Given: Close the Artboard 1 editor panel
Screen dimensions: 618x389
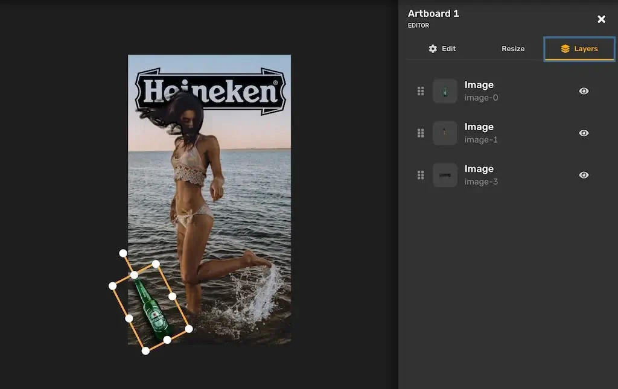Looking at the screenshot, I should click(x=601, y=19).
